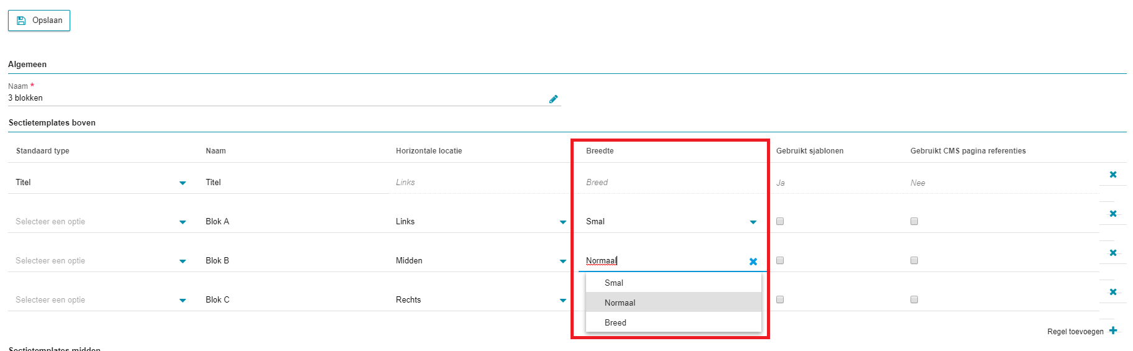Open the Standaard type dropdown showing Titel

point(101,183)
